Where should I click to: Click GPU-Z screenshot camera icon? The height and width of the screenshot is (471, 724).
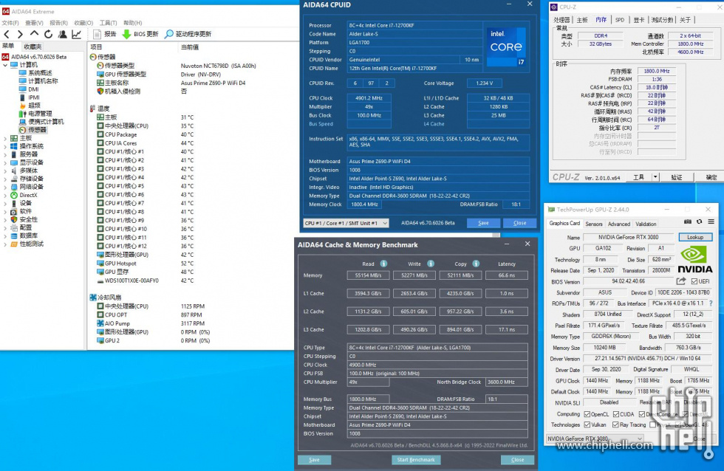coord(688,222)
